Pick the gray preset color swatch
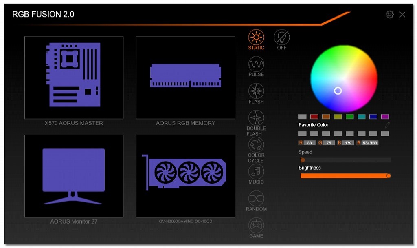Viewport: 417px width, 248px height. coord(303,116)
